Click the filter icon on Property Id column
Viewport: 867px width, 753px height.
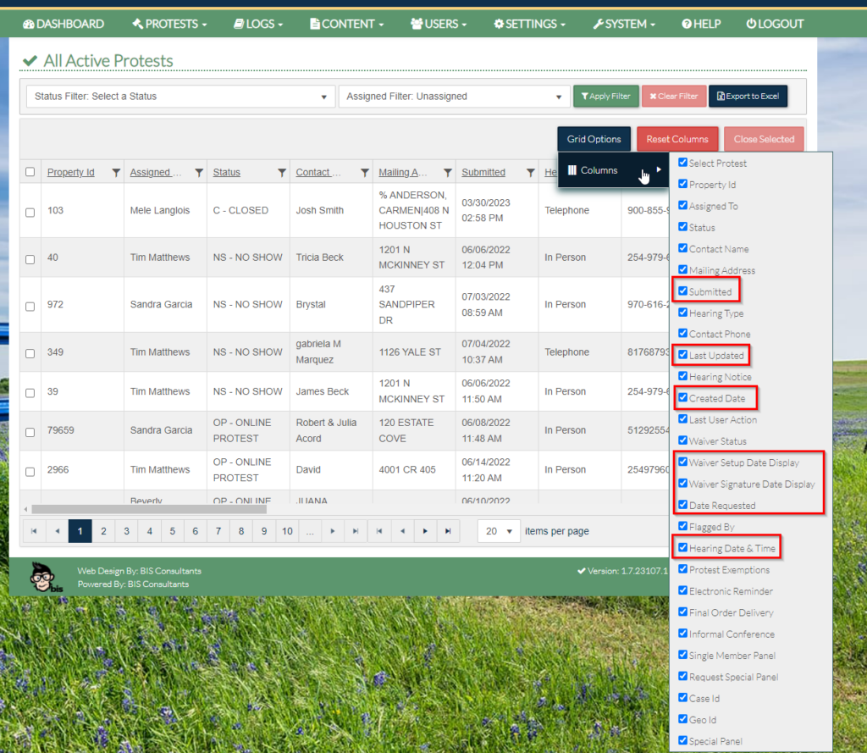click(116, 173)
